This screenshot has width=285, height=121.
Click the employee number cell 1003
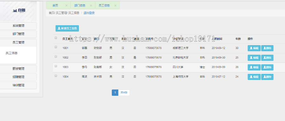pos(66,67)
